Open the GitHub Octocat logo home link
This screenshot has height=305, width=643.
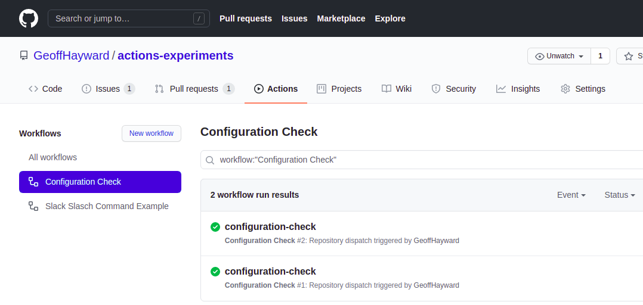[29, 18]
